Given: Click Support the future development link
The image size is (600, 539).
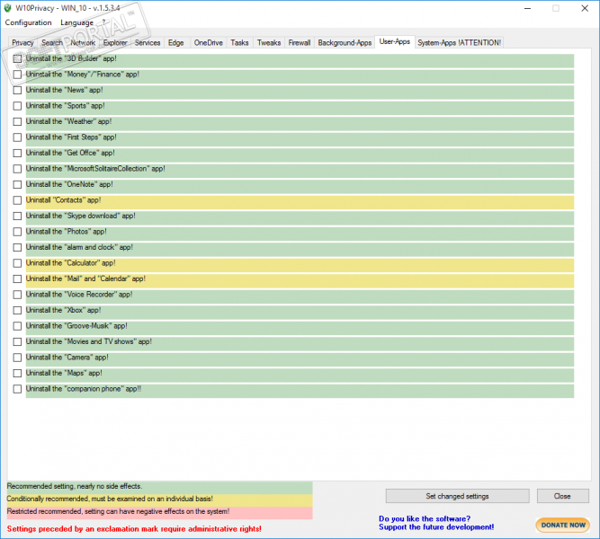Looking at the screenshot, I should coord(436,527).
